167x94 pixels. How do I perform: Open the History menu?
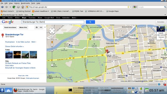click(x=17, y=3)
